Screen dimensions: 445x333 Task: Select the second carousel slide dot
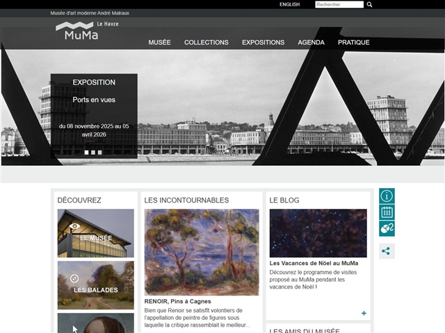click(x=93, y=152)
